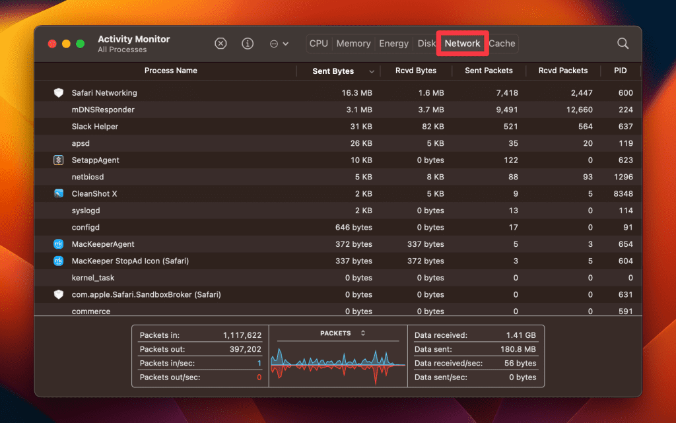
Task: Click the Data received value 1.41 GB
Action: point(521,335)
